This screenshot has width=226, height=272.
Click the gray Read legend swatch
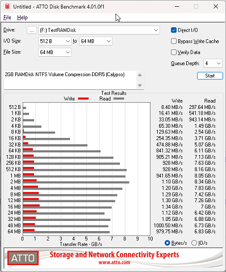(x=119, y=98)
